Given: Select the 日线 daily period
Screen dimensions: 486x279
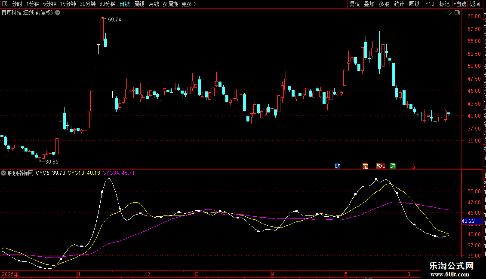Looking at the screenshot, I should click(x=125, y=4).
